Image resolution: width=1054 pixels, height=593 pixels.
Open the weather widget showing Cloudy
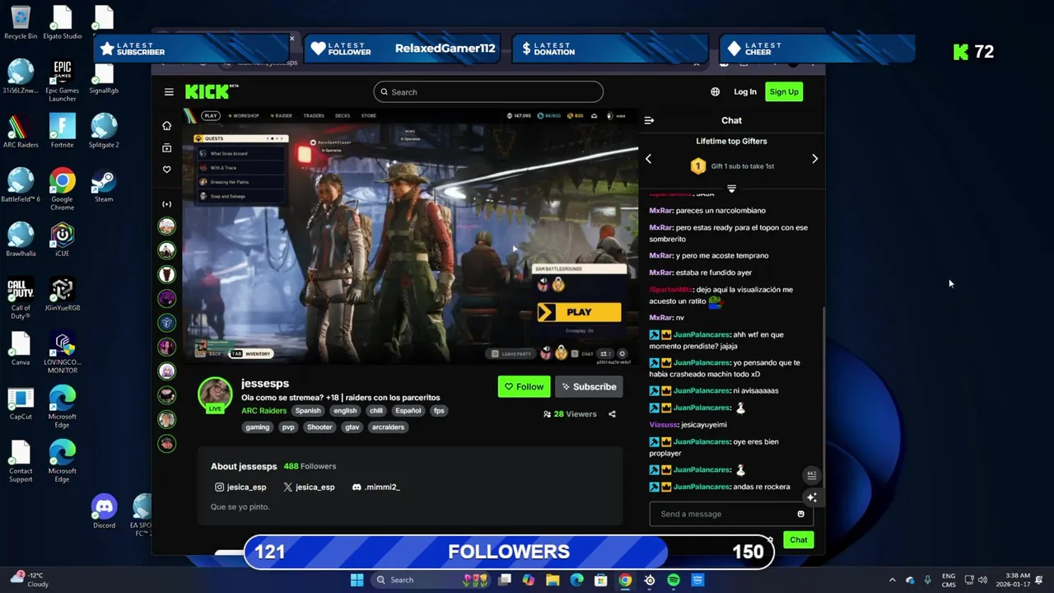(30, 580)
